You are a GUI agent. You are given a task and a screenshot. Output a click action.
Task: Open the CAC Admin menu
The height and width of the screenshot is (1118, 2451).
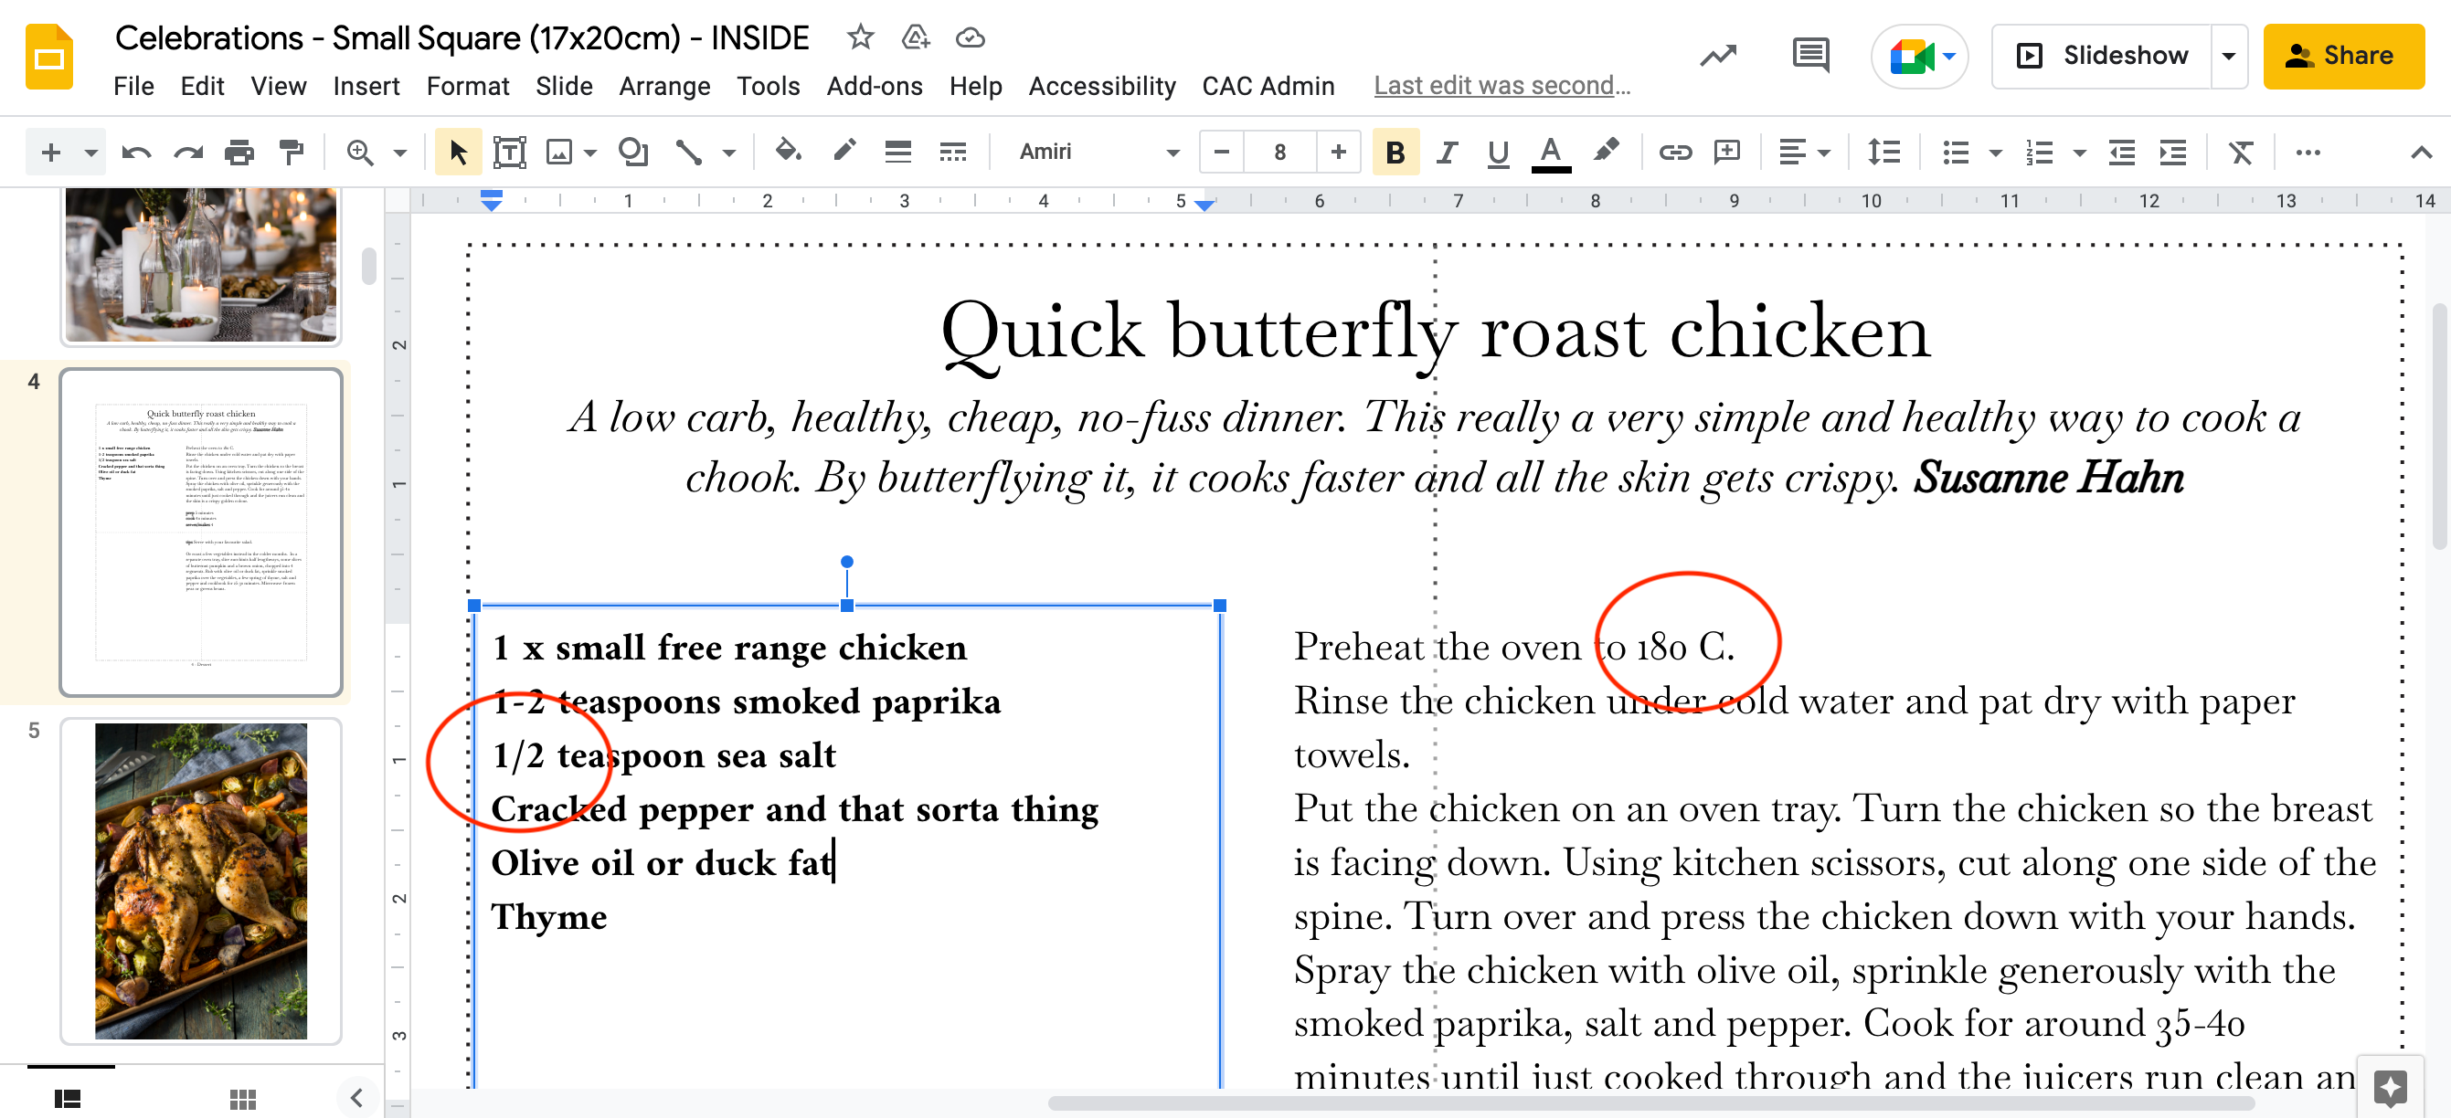1268,86
